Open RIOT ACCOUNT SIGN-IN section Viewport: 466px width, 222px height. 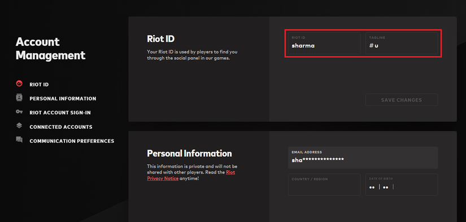(60, 113)
